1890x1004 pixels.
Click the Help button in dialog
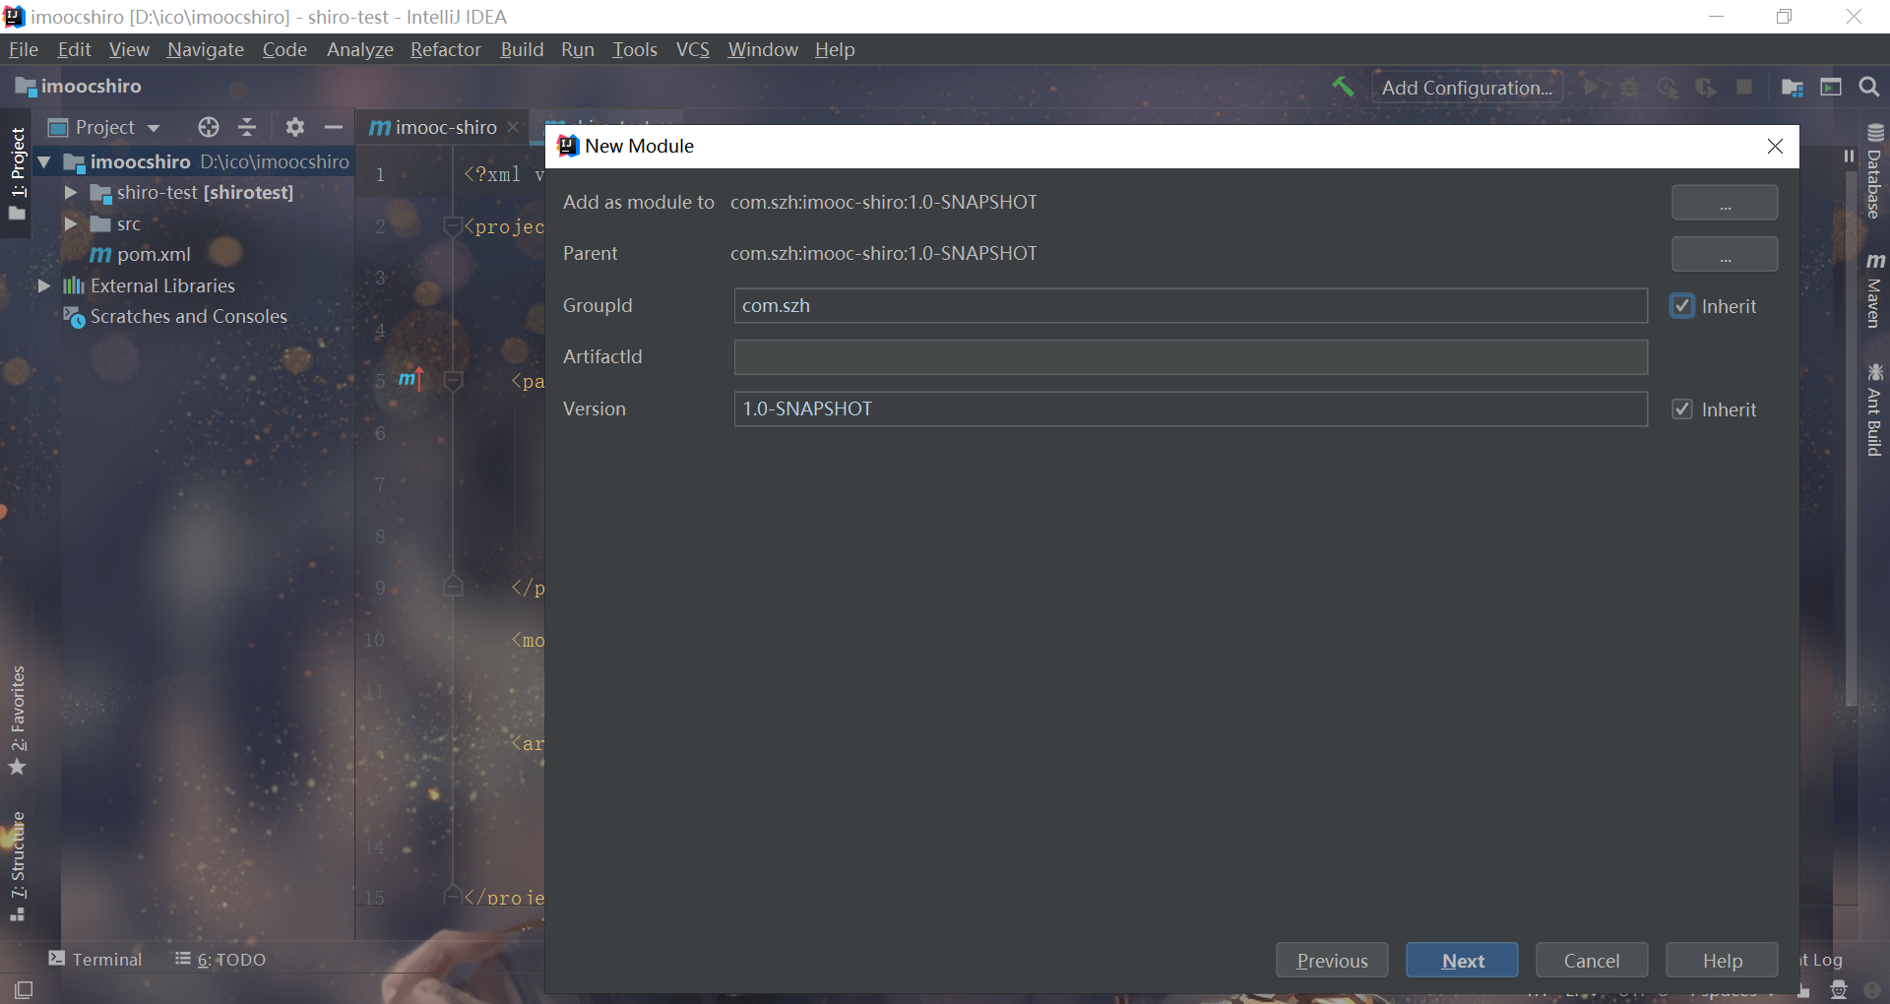(1722, 961)
